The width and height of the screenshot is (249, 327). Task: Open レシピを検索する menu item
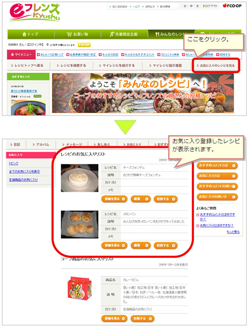click(71, 65)
